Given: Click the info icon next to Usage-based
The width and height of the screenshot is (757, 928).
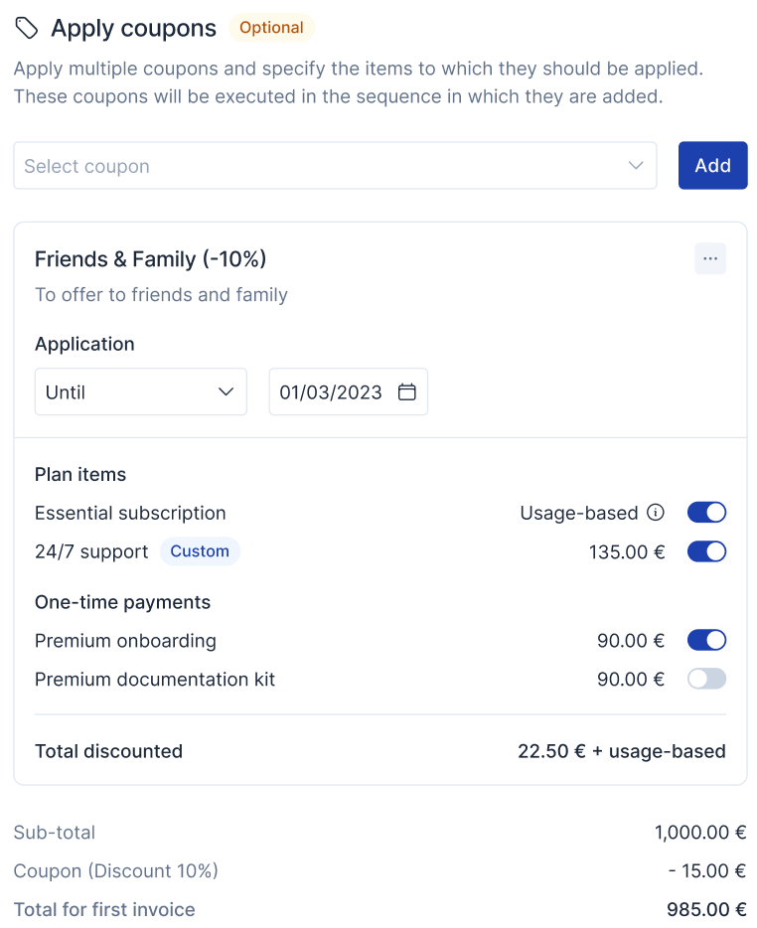Looking at the screenshot, I should click(x=655, y=513).
